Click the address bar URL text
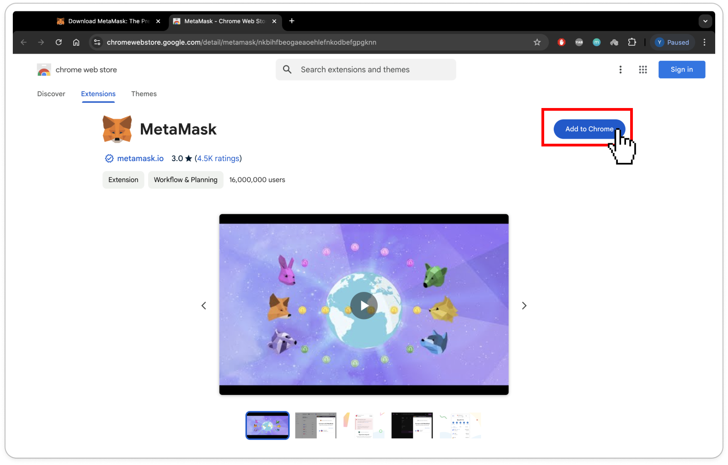The width and height of the screenshot is (728, 465). click(x=241, y=43)
